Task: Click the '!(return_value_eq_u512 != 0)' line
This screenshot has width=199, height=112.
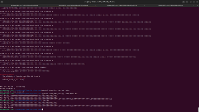Action: [x=13, y=80]
